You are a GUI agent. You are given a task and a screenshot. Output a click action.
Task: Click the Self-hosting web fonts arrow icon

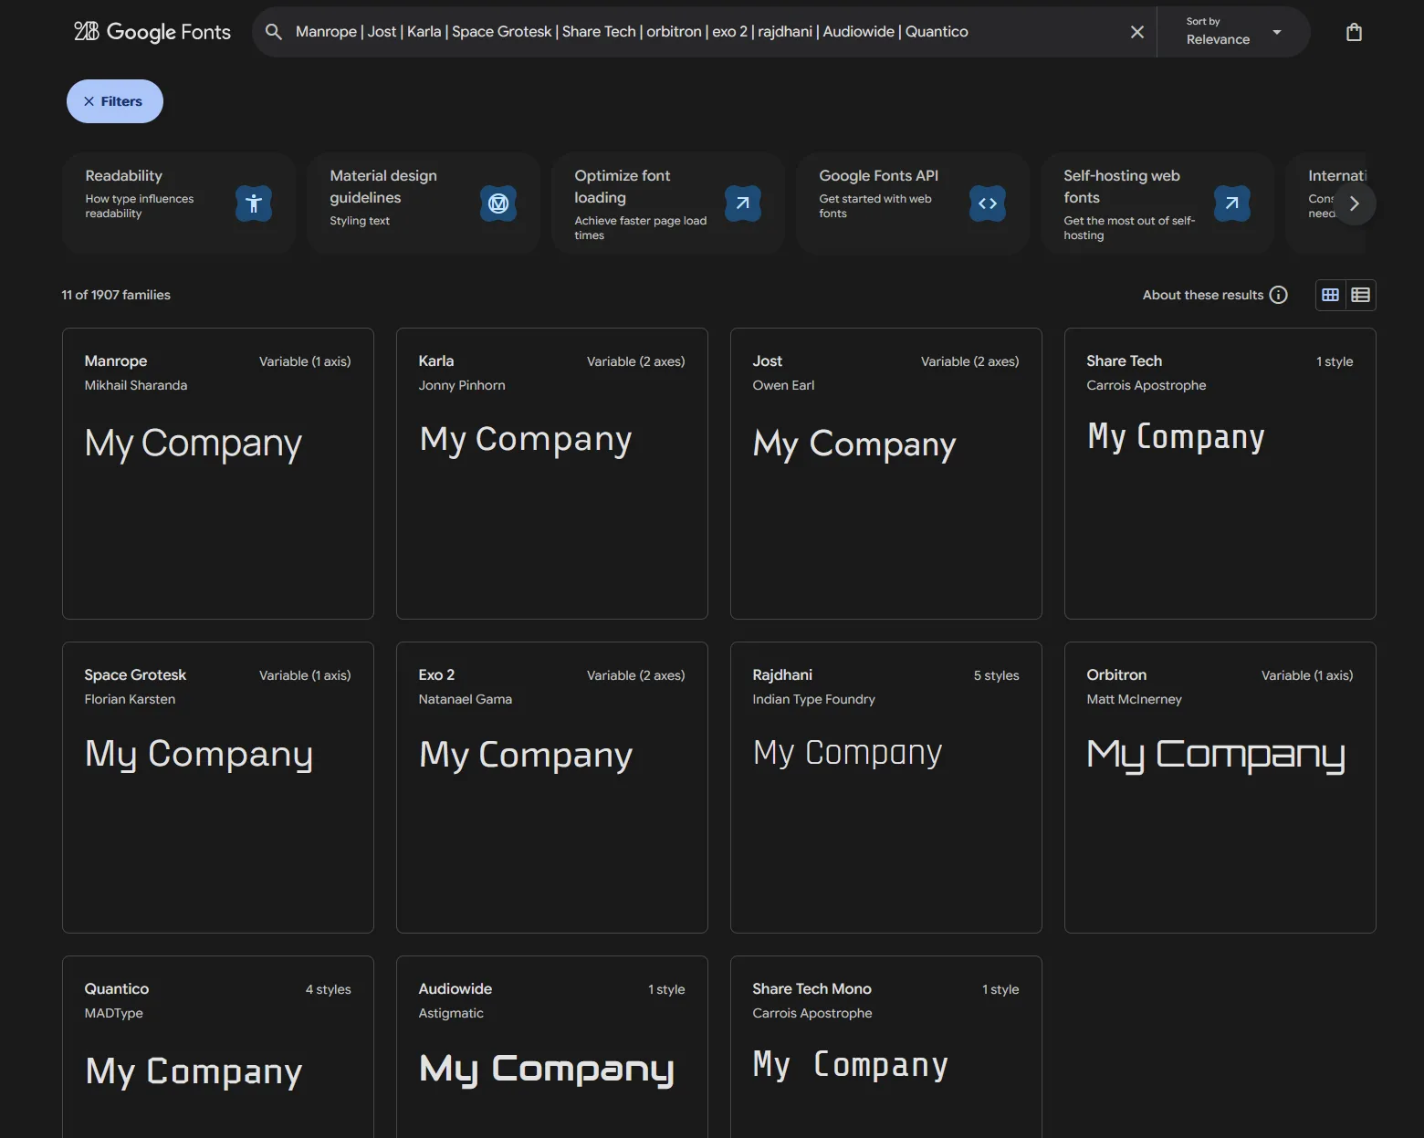point(1231,204)
